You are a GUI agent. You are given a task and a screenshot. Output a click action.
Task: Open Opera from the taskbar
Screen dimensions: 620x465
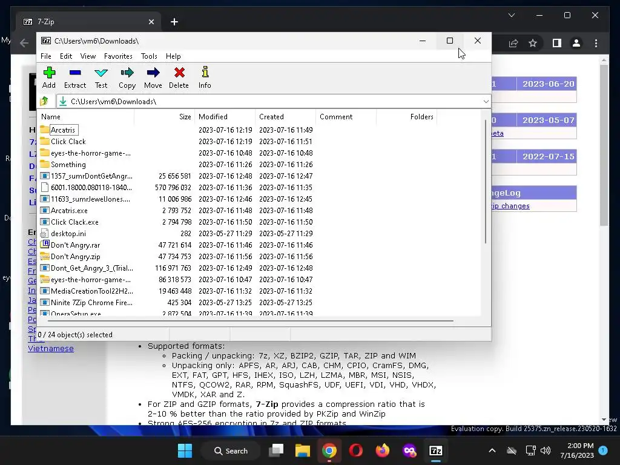356,450
